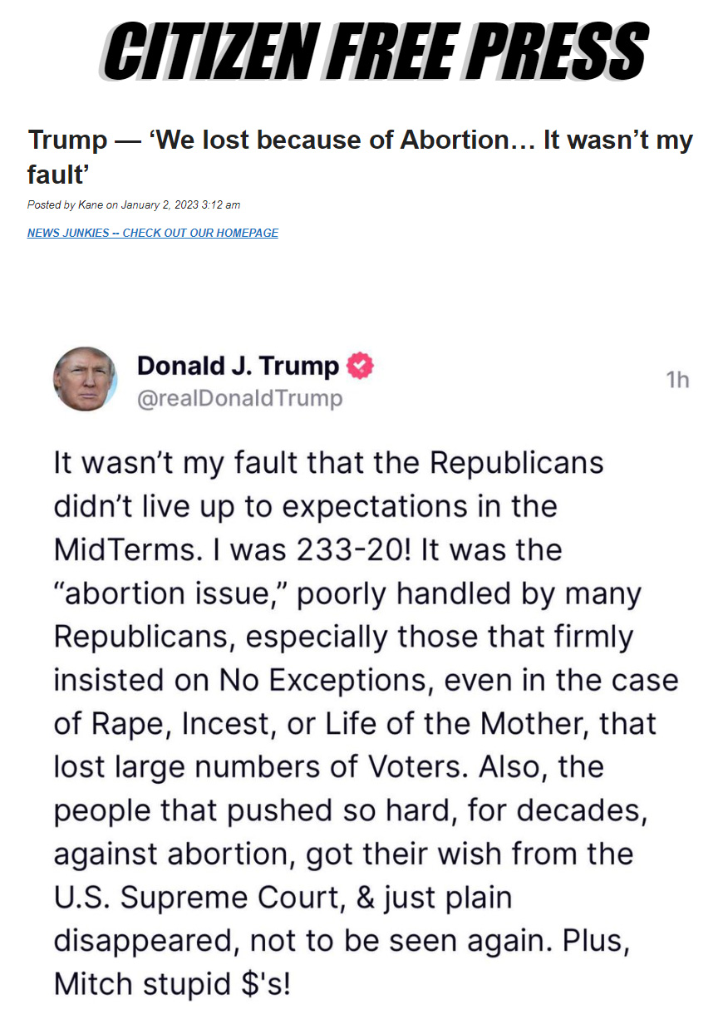Open the article headline about Abortion

[360, 156]
